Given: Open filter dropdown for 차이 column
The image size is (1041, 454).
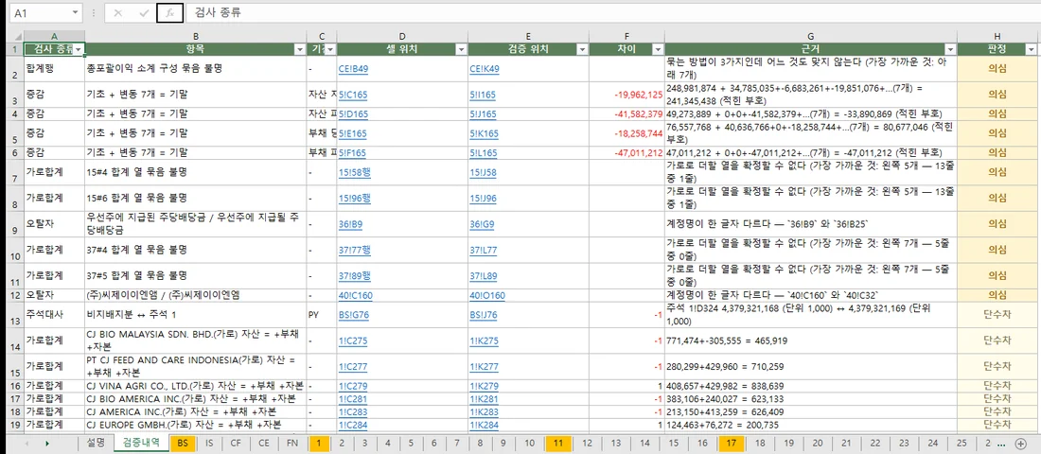Looking at the screenshot, I should click(x=658, y=49).
